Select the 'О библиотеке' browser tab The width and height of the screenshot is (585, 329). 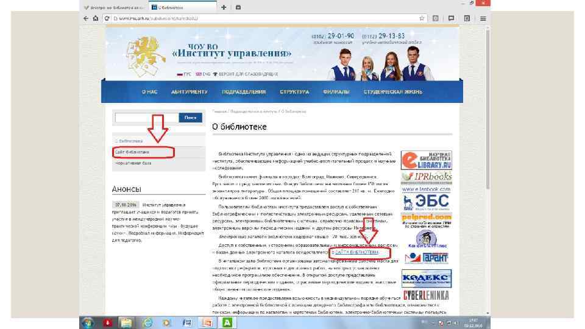(182, 7)
